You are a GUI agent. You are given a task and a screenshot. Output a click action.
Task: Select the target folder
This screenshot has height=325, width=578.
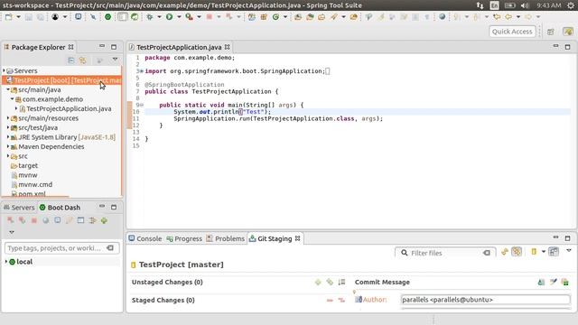(x=28, y=166)
